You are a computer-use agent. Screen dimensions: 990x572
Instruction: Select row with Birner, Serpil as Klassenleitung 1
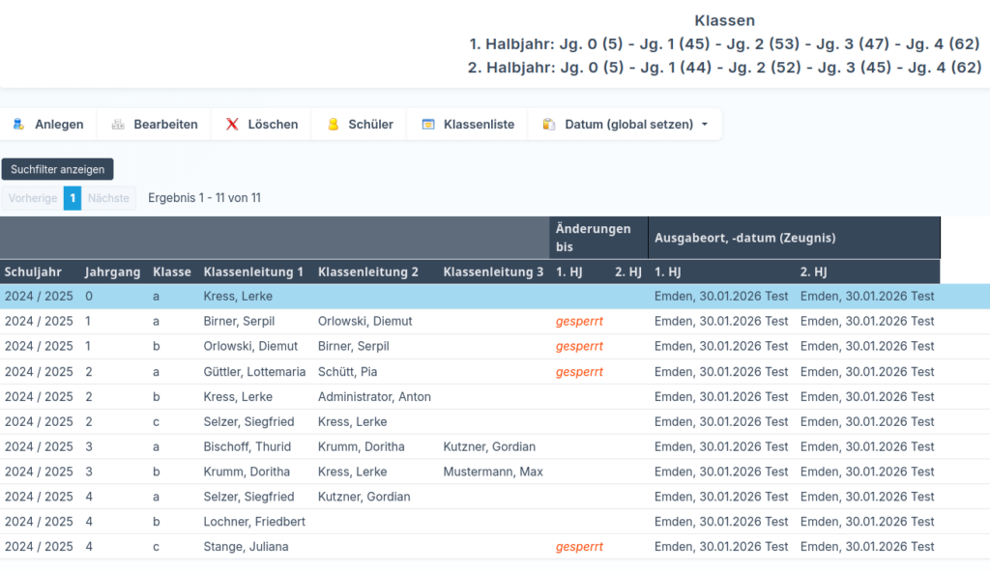pos(237,322)
